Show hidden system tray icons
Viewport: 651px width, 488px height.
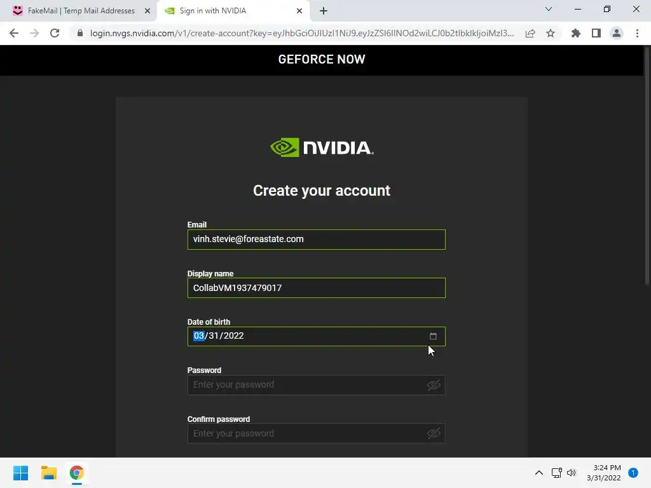click(539, 473)
